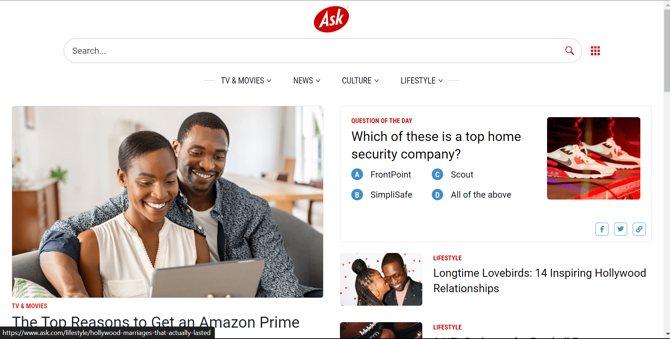Screen dimensions: 670x339
Task: Open the Amazon Prime reasons headline
Action: point(156,322)
